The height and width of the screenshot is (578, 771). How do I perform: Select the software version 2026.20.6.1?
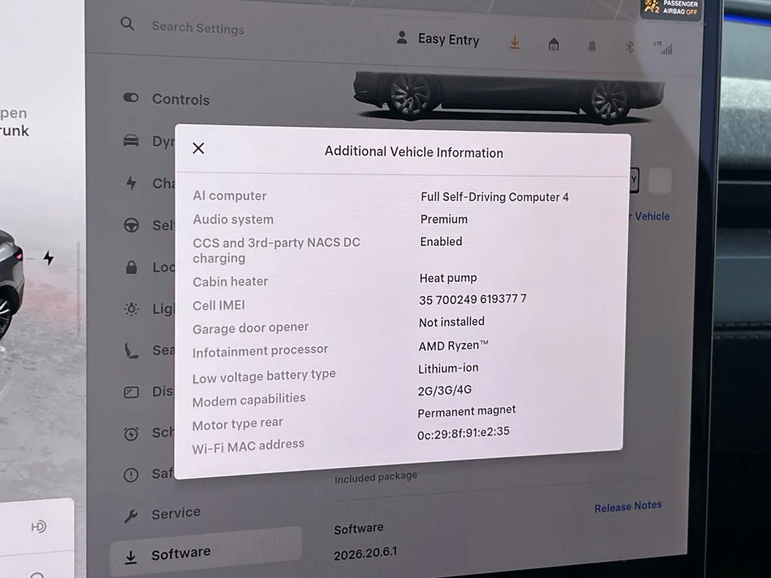365,553
